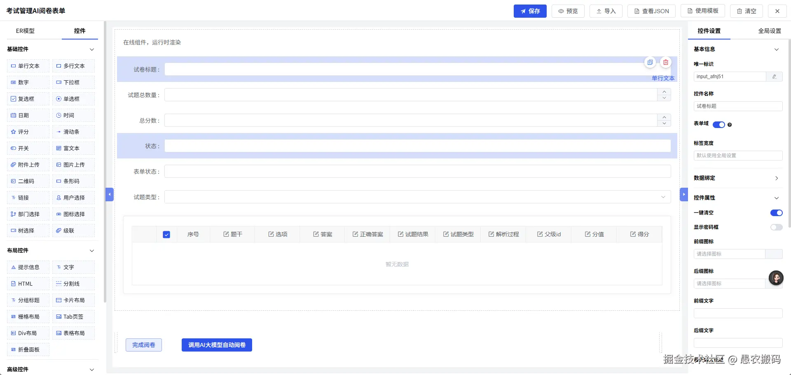Add a 部门选择 department picker control
This screenshot has width=791, height=375.
pyautogui.click(x=28, y=214)
